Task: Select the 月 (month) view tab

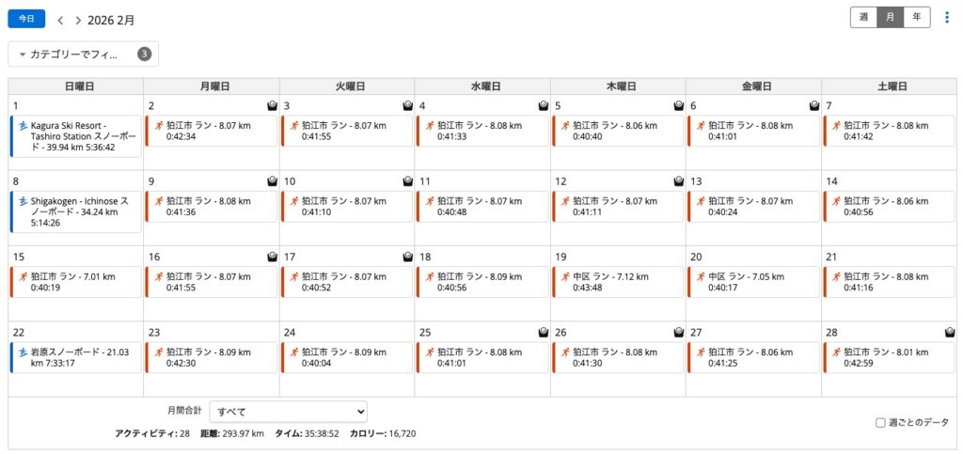Action: pos(890,18)
